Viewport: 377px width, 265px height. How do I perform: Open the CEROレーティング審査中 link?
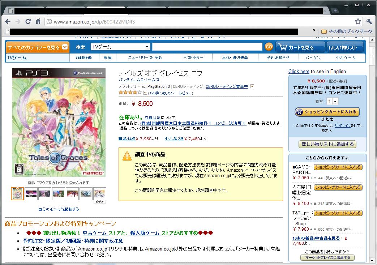pos(227,86)
